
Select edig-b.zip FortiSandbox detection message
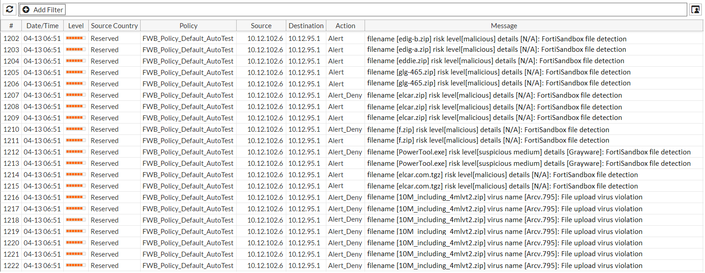[497, 39]
